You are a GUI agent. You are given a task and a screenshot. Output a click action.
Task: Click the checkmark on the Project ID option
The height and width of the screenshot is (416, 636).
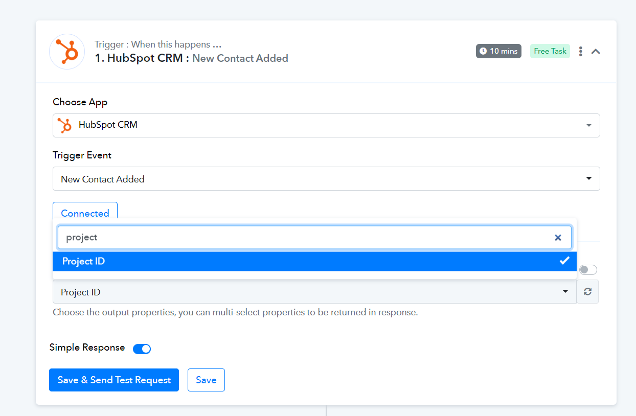564,261
